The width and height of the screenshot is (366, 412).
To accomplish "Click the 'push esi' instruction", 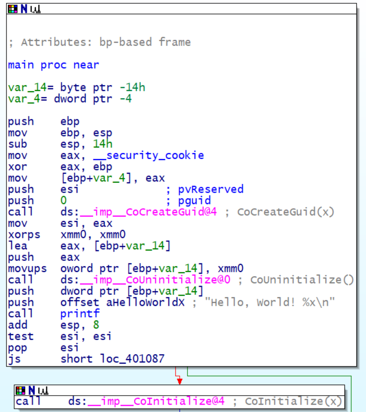I will click(43, 189).
